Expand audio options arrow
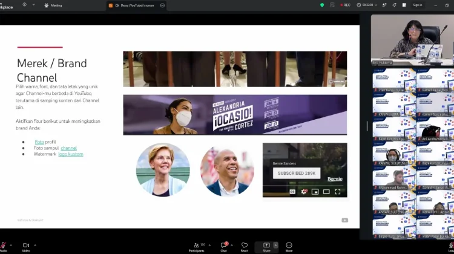This screenshot has width=454, height=254. point(11,245)
